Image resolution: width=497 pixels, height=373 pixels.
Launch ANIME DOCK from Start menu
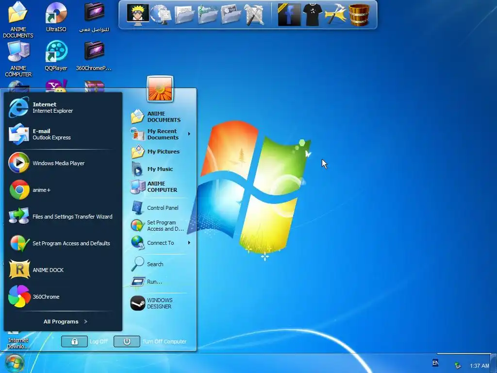[x=63, y=270]
